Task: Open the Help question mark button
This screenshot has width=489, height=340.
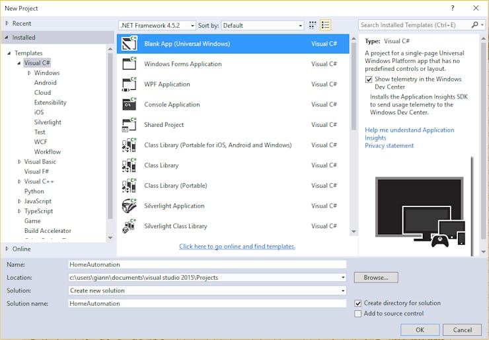Action: (x=453, y=8)
